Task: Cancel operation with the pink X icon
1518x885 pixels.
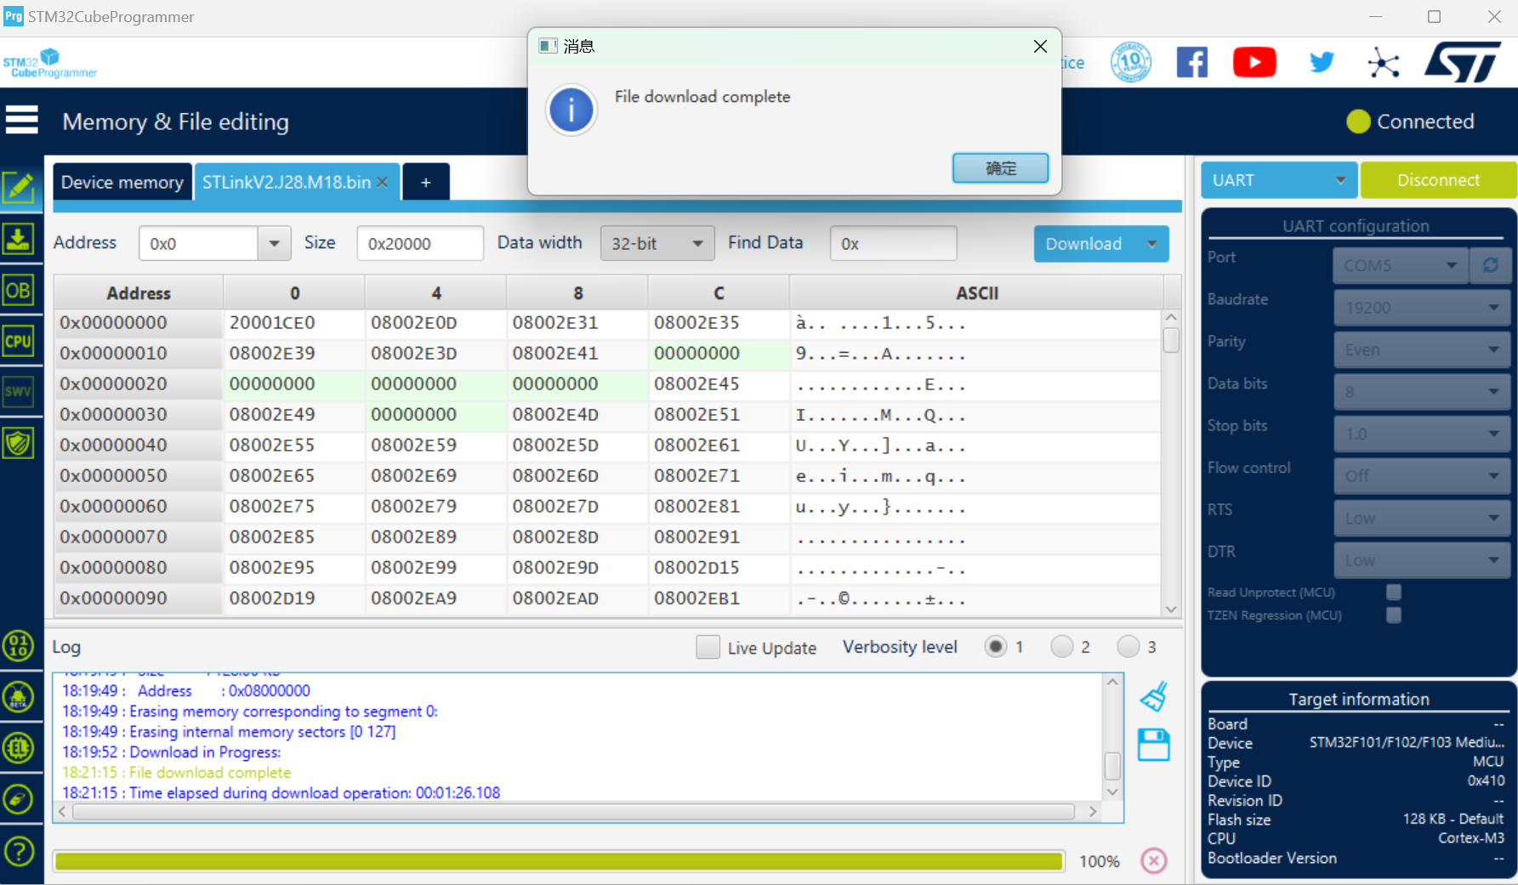Action: tap(1153, 861)
